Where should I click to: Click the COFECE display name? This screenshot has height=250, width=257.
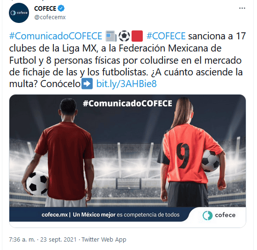pyautogui.click(x=45, y=8)
